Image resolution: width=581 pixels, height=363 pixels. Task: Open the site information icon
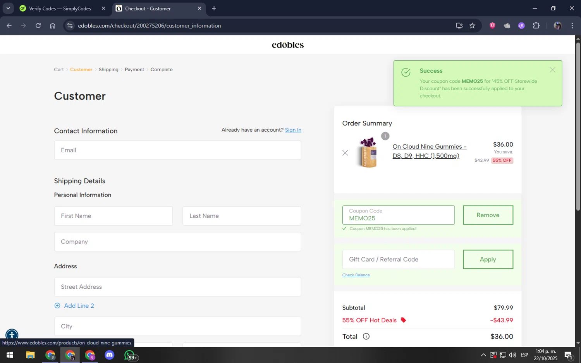[70, 26]
